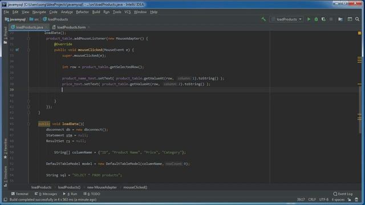Open the Project tool window sidebar tab
The height and width of the screenshot is (205, 365).
pos(5,35)
